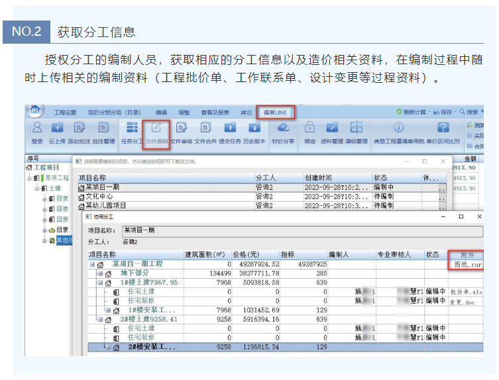The image size is (499, 380).
Task: Collapse the 2#楼土建9258.41 node
Action: 100,319
